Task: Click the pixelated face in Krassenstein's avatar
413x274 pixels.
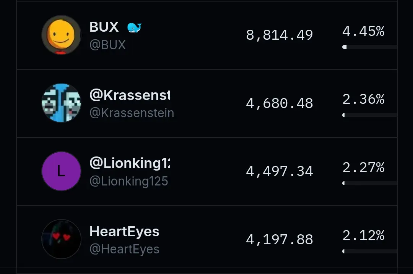Action: [x=61, y=103]
